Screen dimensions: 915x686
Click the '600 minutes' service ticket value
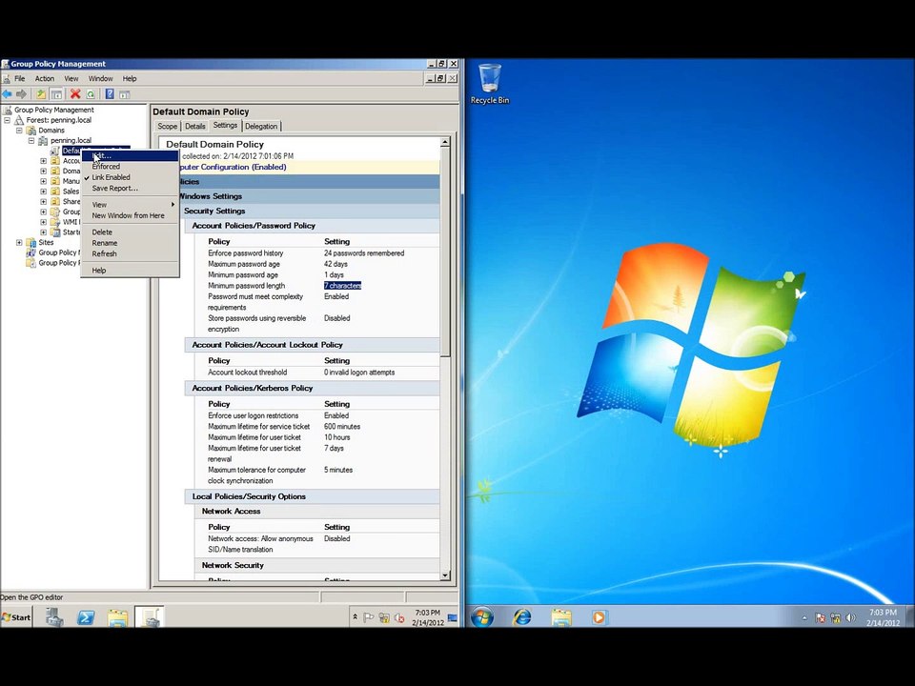[x=342, y=427]
